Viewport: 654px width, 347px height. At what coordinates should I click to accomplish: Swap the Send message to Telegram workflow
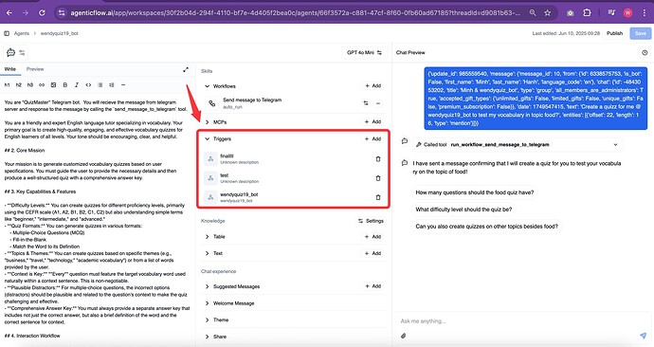tap(366, 103)
